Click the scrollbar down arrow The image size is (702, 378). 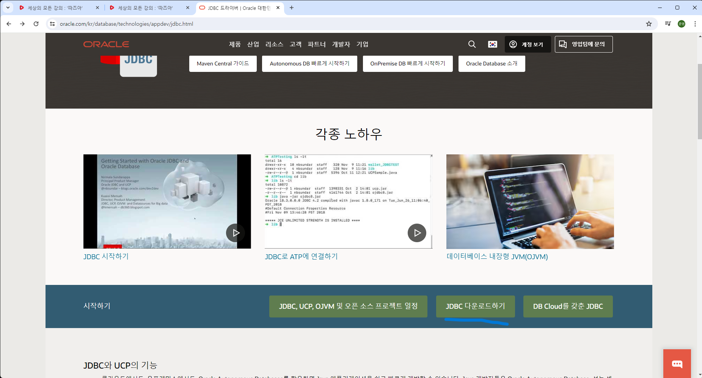click(700, 375)
